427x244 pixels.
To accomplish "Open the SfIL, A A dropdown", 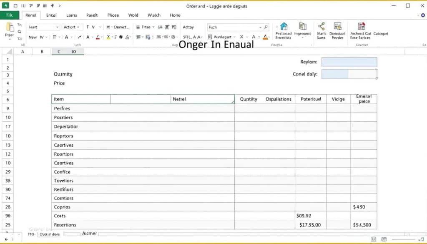I will (193, 37).
